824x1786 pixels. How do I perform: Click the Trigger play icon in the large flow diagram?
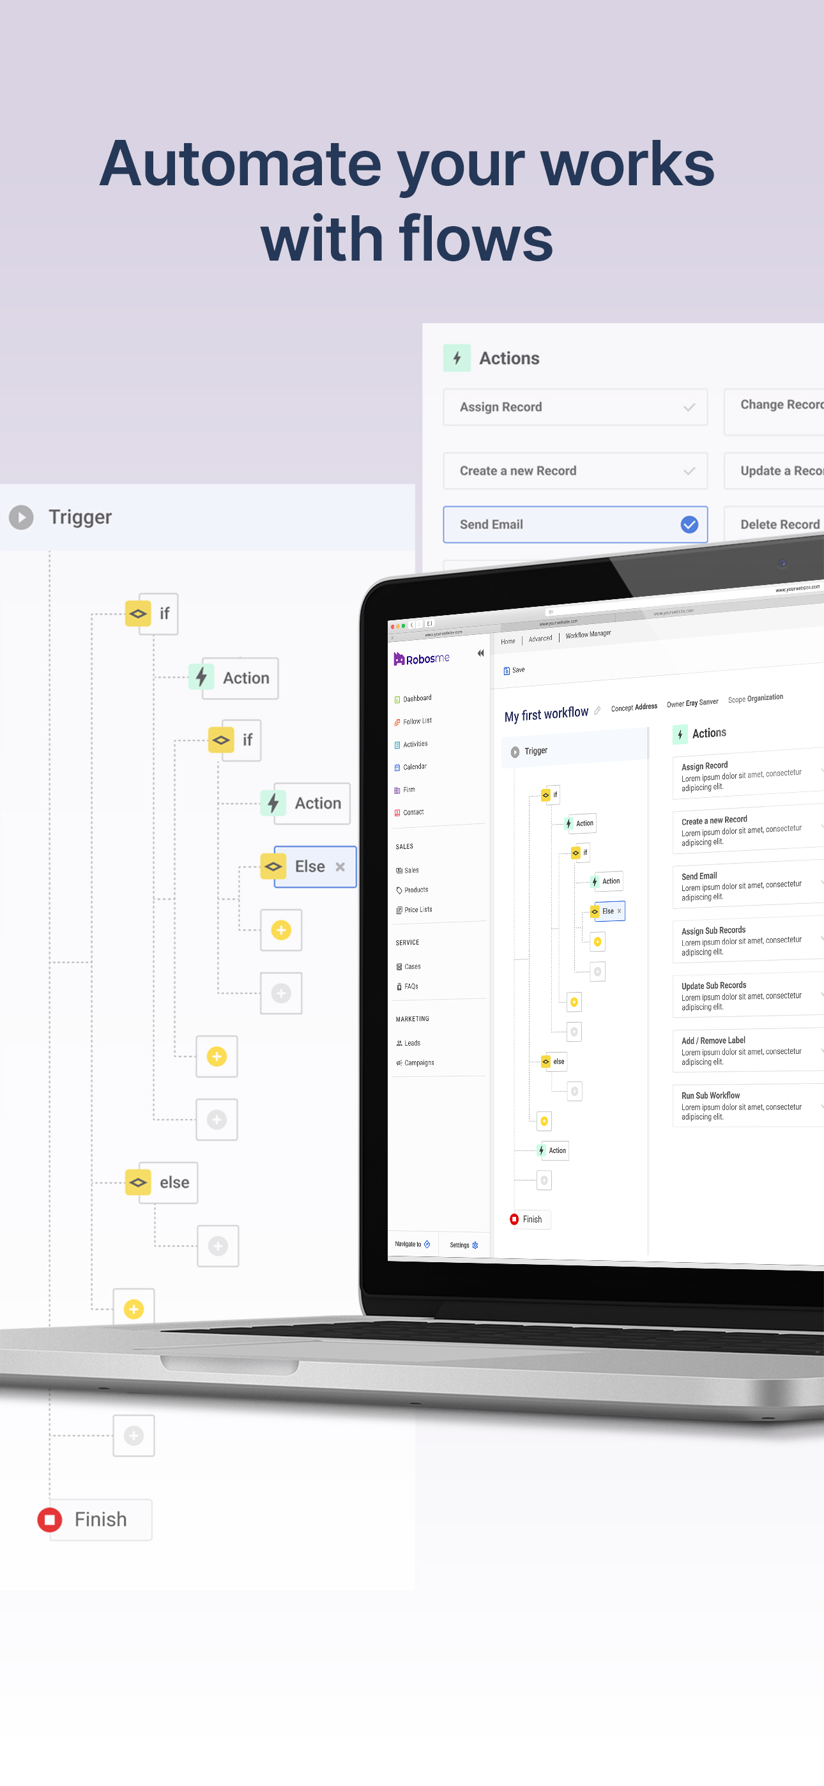pos(22,517)
